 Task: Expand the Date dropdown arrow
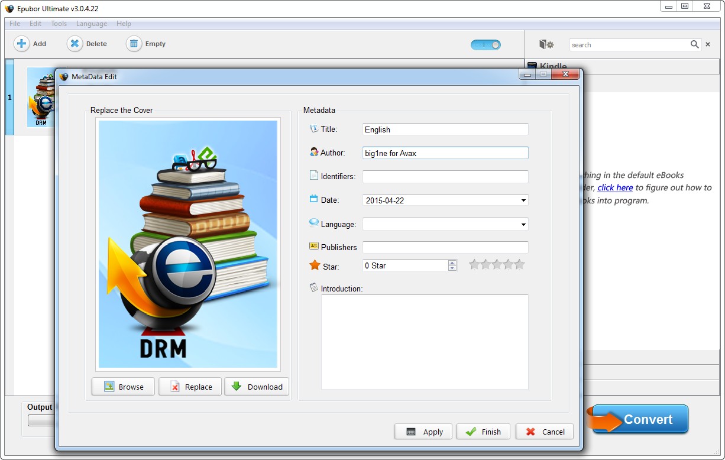523,200
